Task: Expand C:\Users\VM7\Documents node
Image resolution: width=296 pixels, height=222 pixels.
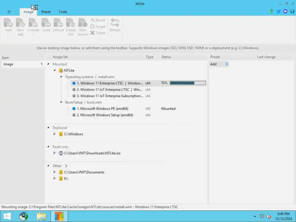Action: (55, 172)
